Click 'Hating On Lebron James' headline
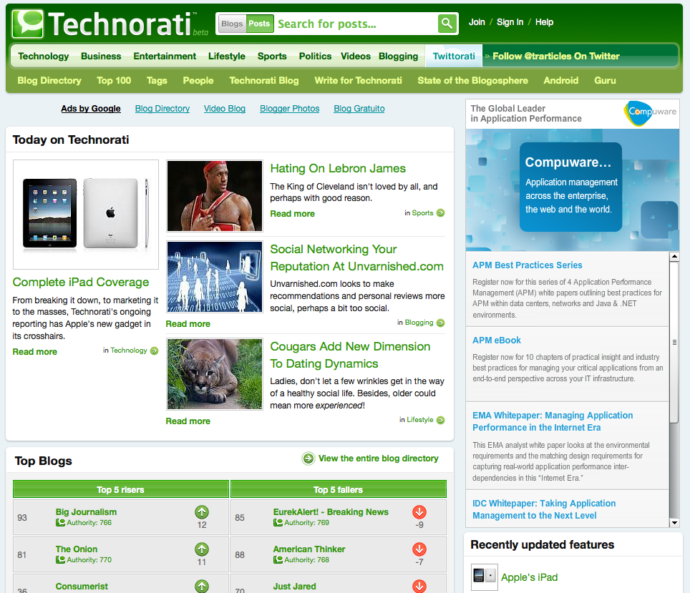Viewport: 690px width, 593px height. 338,169
